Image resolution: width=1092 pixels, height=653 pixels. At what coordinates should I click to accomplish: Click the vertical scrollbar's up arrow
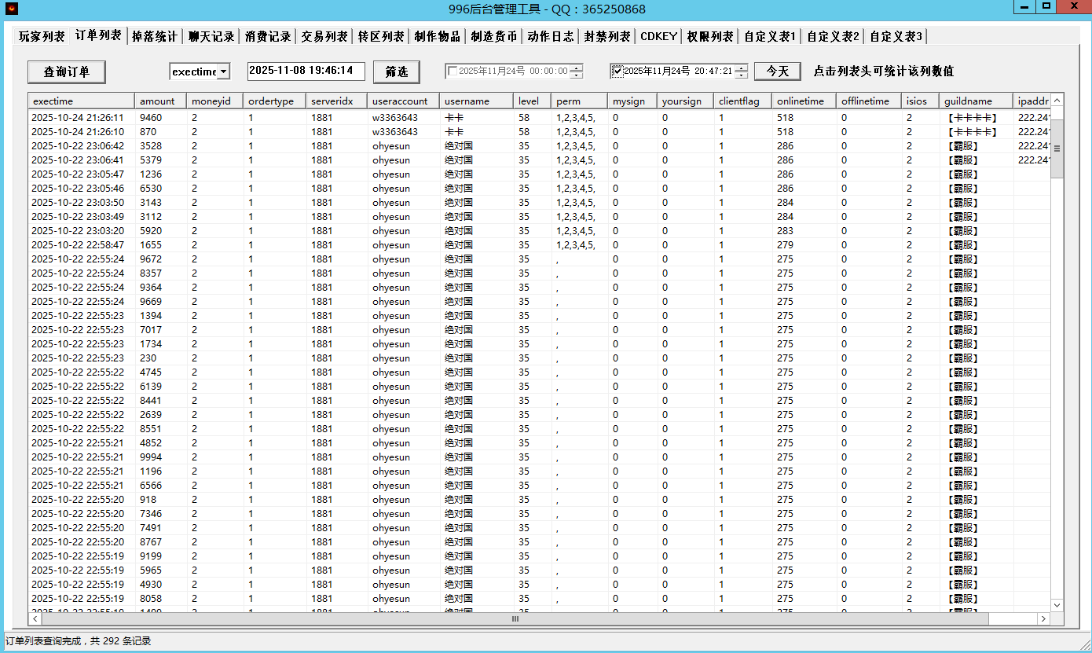click(x=1057, y=101)
